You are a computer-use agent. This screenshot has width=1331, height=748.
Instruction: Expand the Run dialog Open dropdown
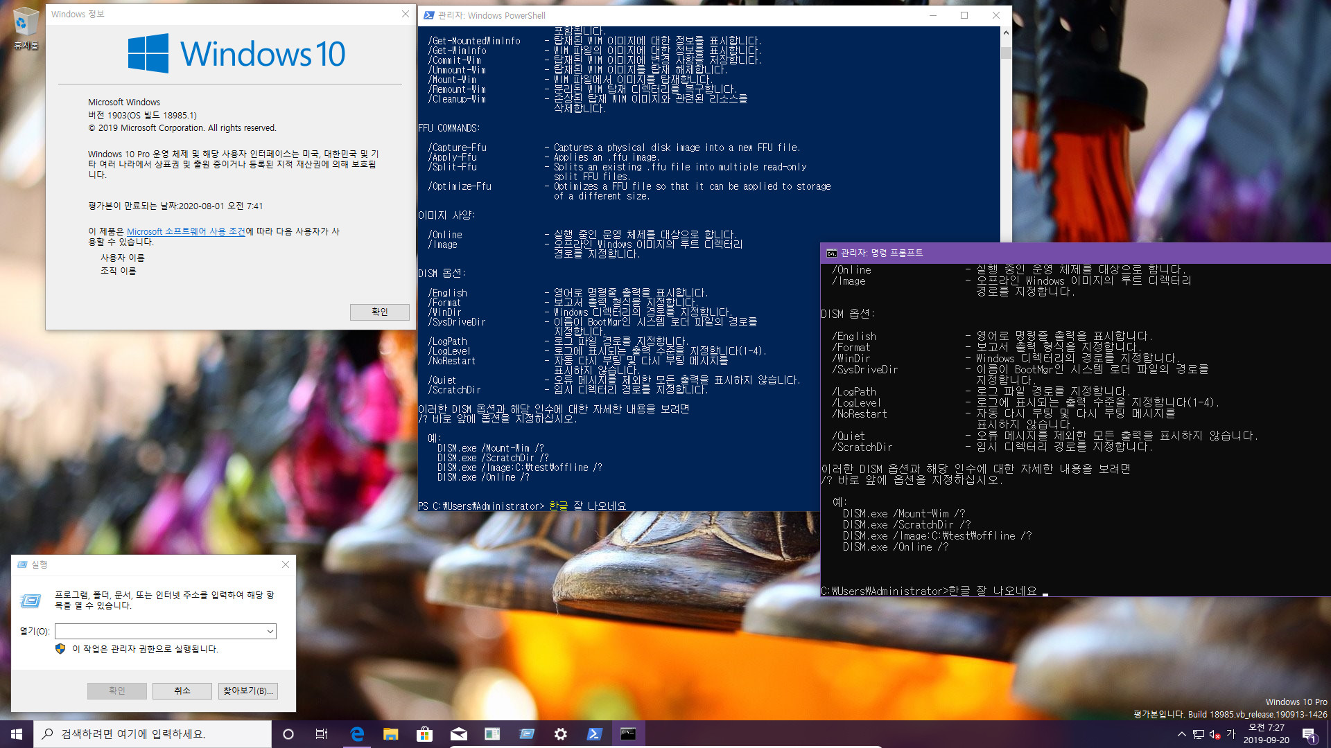coord(270,632)
